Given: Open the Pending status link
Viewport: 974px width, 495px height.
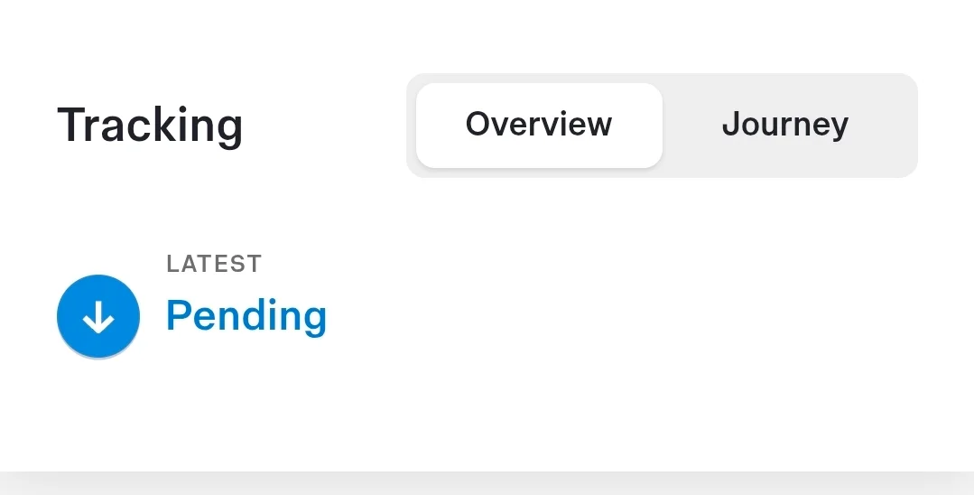Looking at the screenshot, I should 246,316.
